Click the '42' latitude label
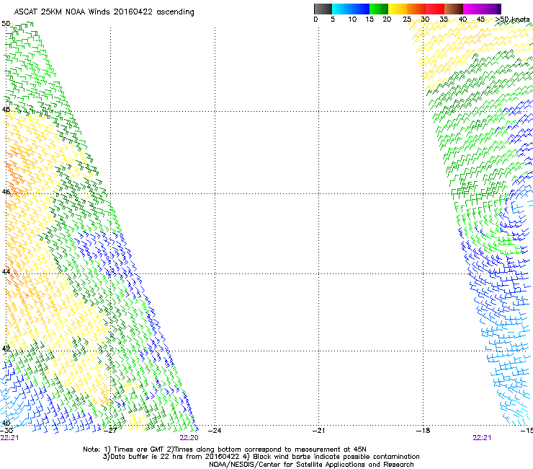 6,349
